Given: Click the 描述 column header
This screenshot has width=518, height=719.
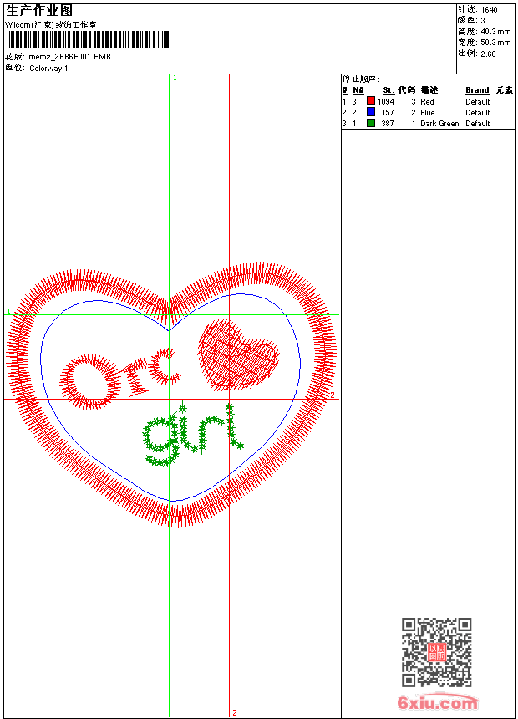Looking at the screenshot, I should pyautogui.click(x=429, y=90).
